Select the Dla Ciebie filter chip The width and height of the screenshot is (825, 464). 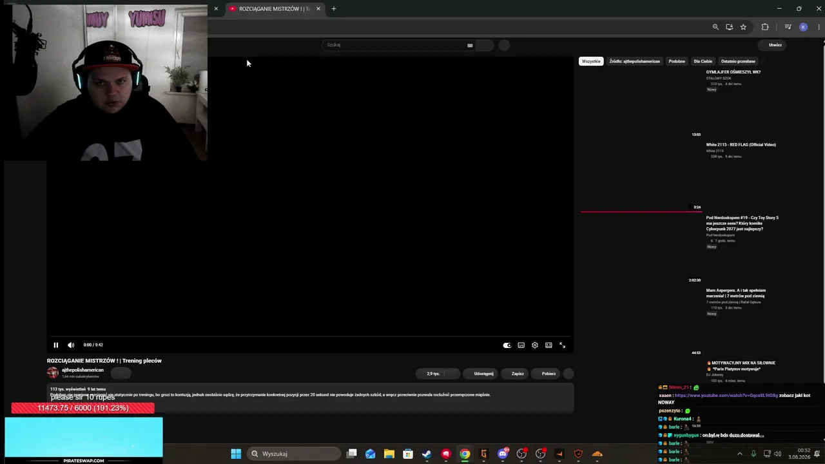(703, 61)
